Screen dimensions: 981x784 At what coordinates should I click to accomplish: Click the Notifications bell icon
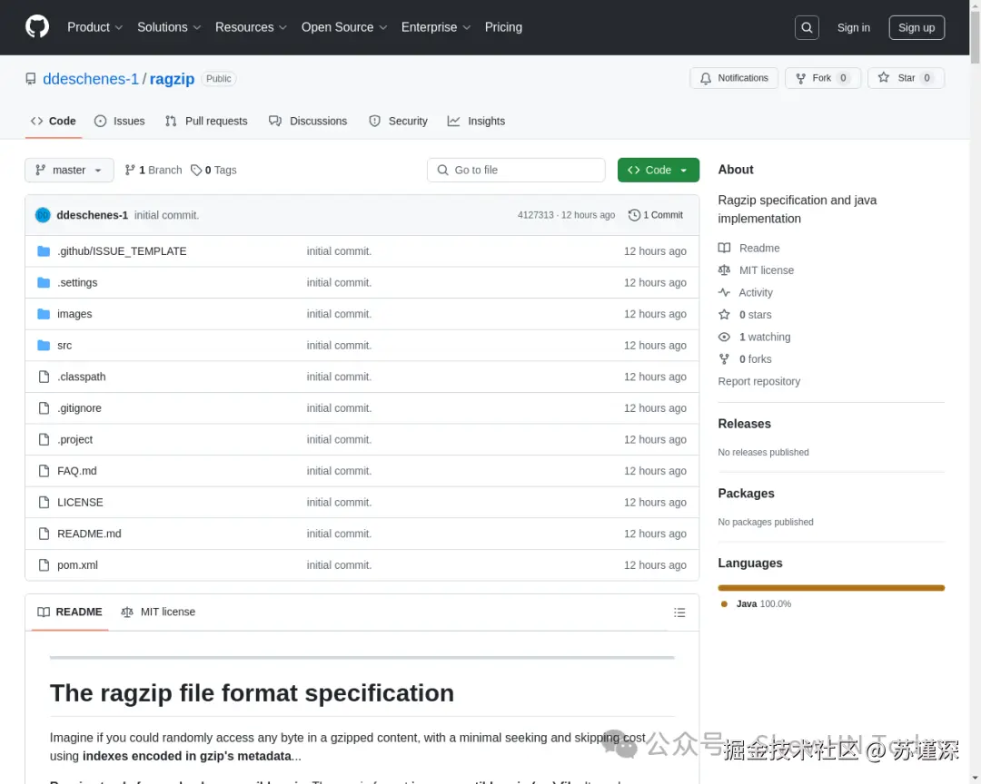pos(706,78)
